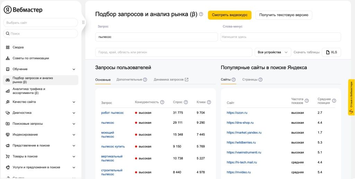This screenshot has width=355, height=179.
Task: Click the Запрос field containing пылесос
Action: click(x=156, y=37)
